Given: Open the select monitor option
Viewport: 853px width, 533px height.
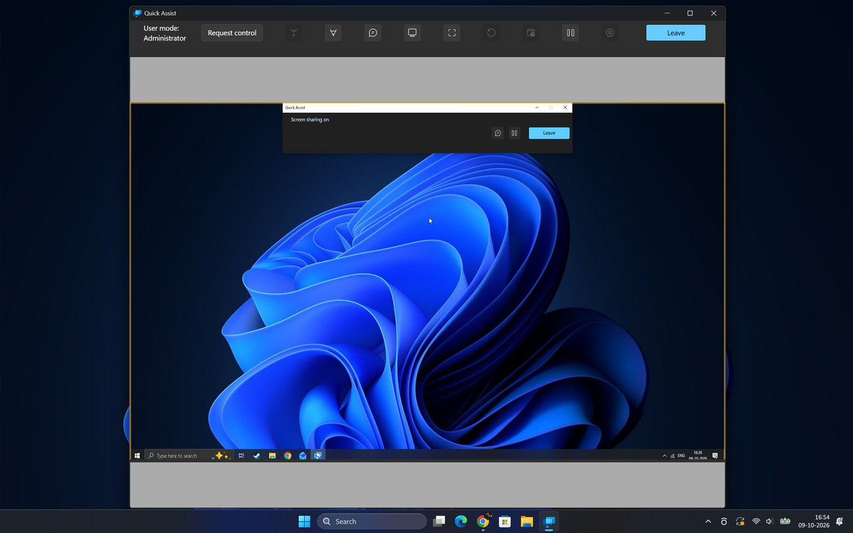Looking at the screenshot, I should 412,33.
